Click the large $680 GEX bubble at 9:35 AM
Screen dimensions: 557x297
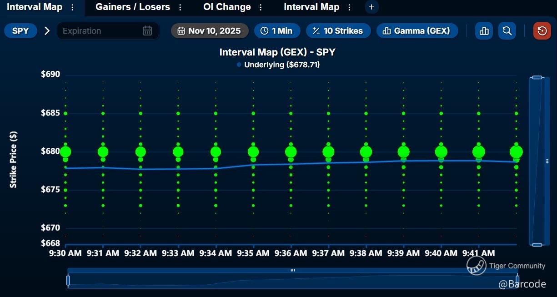(x=253, y=152)
